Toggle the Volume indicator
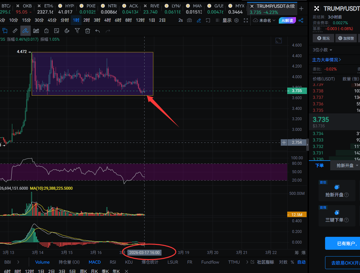This screenshot has height=273, width=360. click(42, 262)
